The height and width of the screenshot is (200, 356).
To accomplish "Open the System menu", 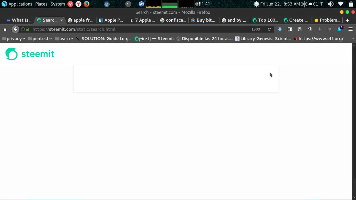I will coord(58,4).
